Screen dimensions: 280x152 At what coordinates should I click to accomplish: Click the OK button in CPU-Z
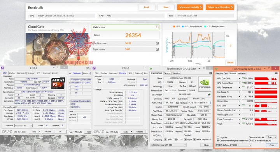coord(60,131)
